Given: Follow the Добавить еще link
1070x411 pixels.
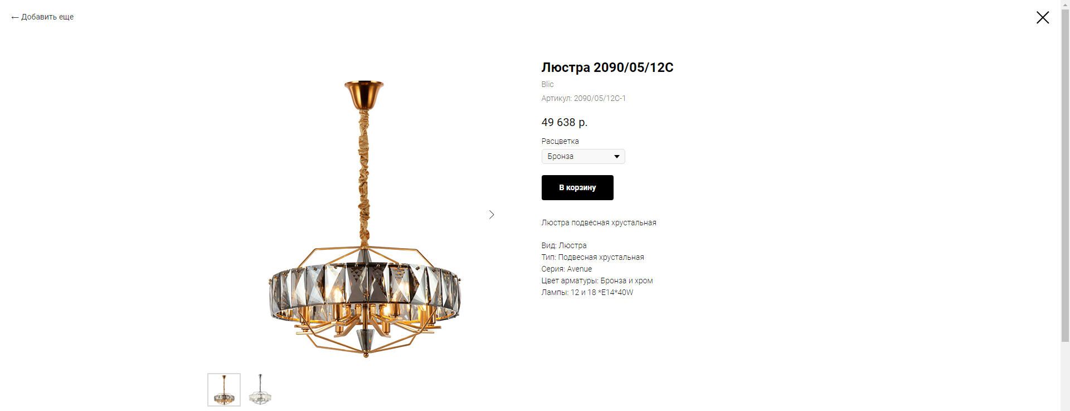Looking at the screenshot, I should click(42, 17).
